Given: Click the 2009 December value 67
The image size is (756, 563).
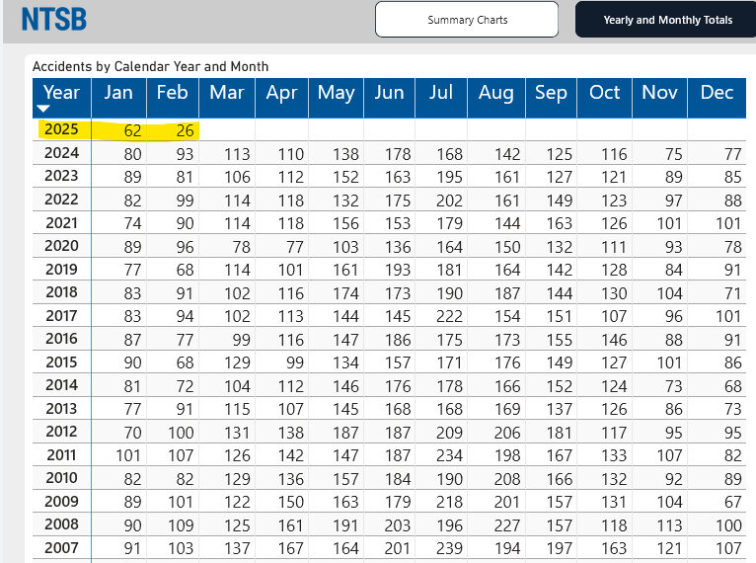Looking at the screenshot, I should point(732,502).
